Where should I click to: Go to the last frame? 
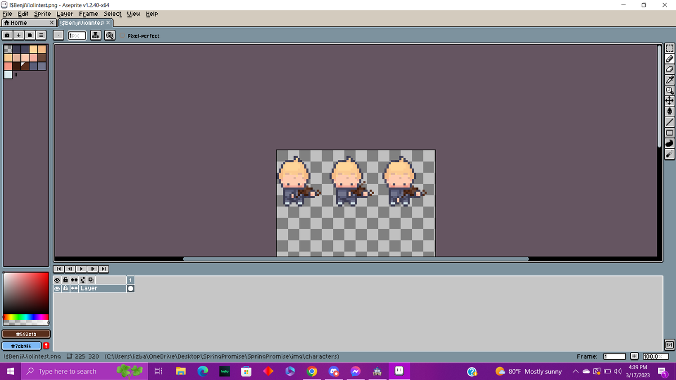[x=104, y=268]
